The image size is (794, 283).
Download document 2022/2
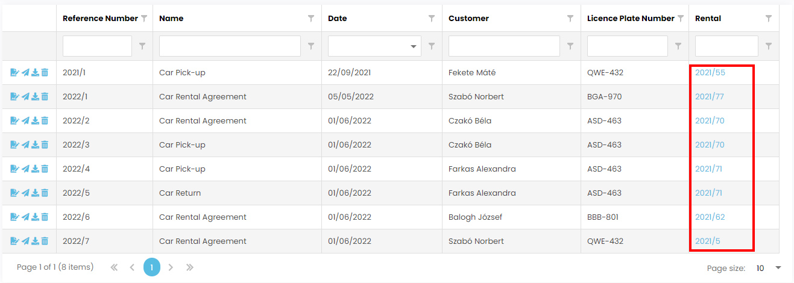point(35,120)
